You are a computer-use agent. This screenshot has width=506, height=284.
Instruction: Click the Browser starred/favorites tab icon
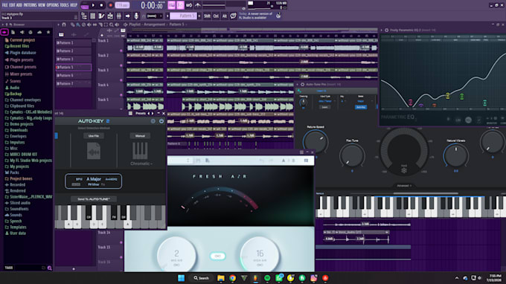click(x=48, y=32)
